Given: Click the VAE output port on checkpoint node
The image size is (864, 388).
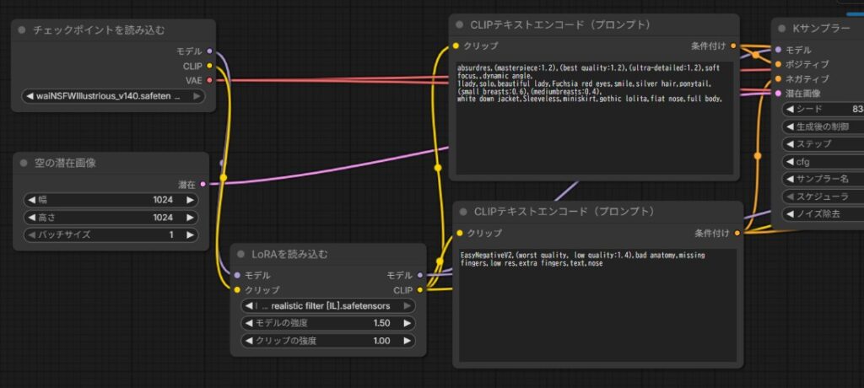Looking at the screenshot, I should click(x=209, y=80).
